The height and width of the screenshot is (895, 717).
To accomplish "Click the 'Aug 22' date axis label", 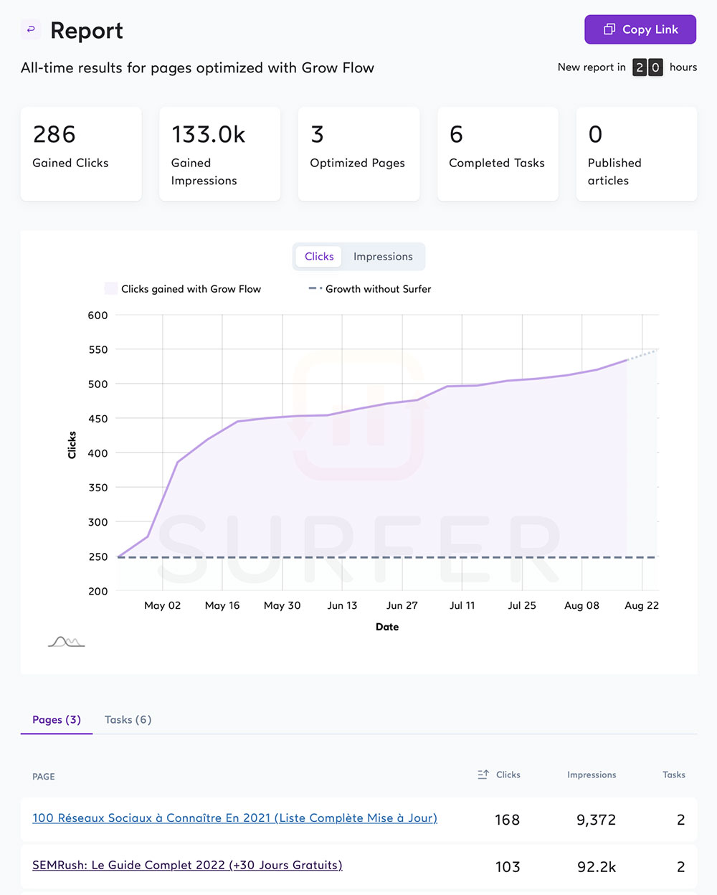I will [642, 605].
